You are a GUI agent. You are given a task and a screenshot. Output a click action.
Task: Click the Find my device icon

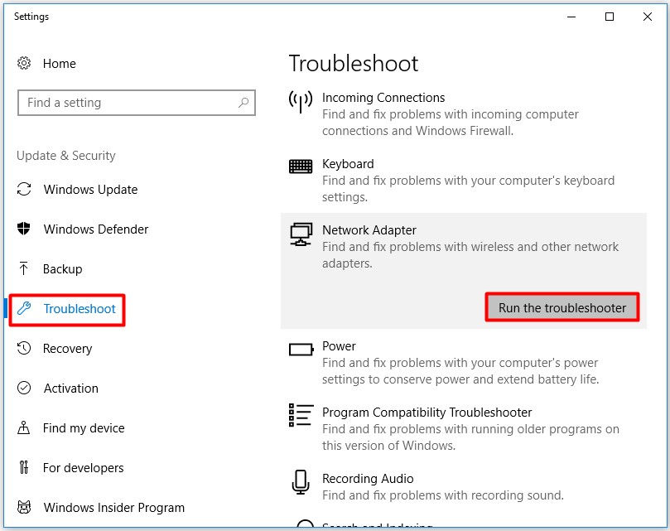point(24,428)
